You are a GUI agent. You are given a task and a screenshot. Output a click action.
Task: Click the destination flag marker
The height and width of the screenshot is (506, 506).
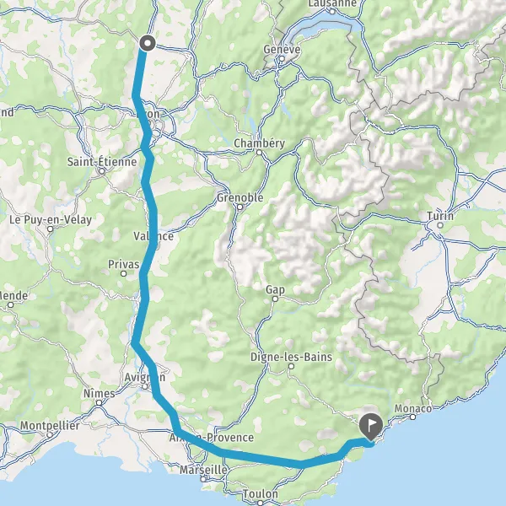[x=371, y=427]
